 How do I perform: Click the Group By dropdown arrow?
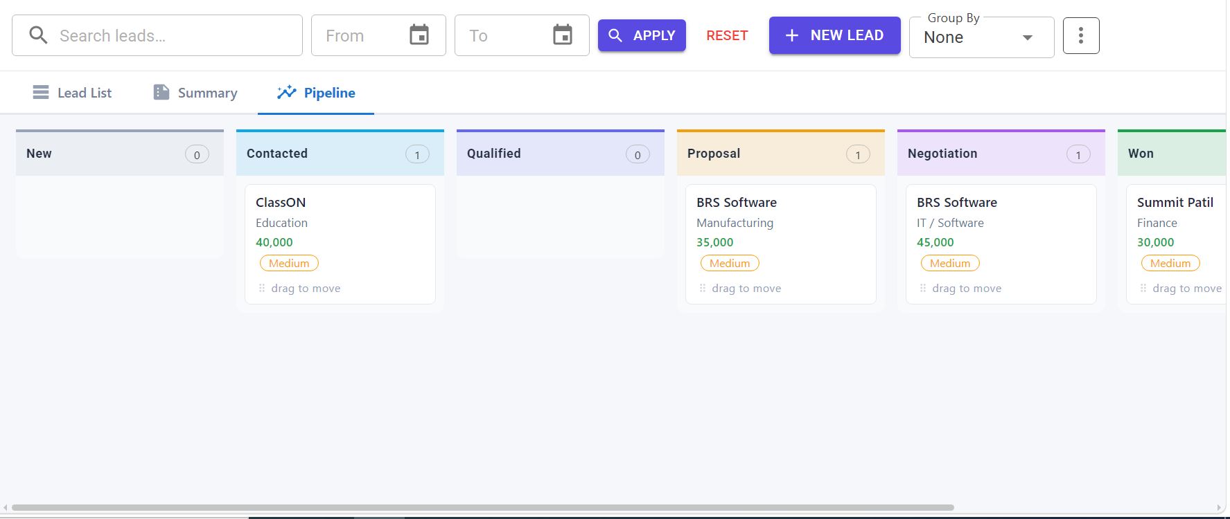pyautogui.click(x=1028, y=37)
